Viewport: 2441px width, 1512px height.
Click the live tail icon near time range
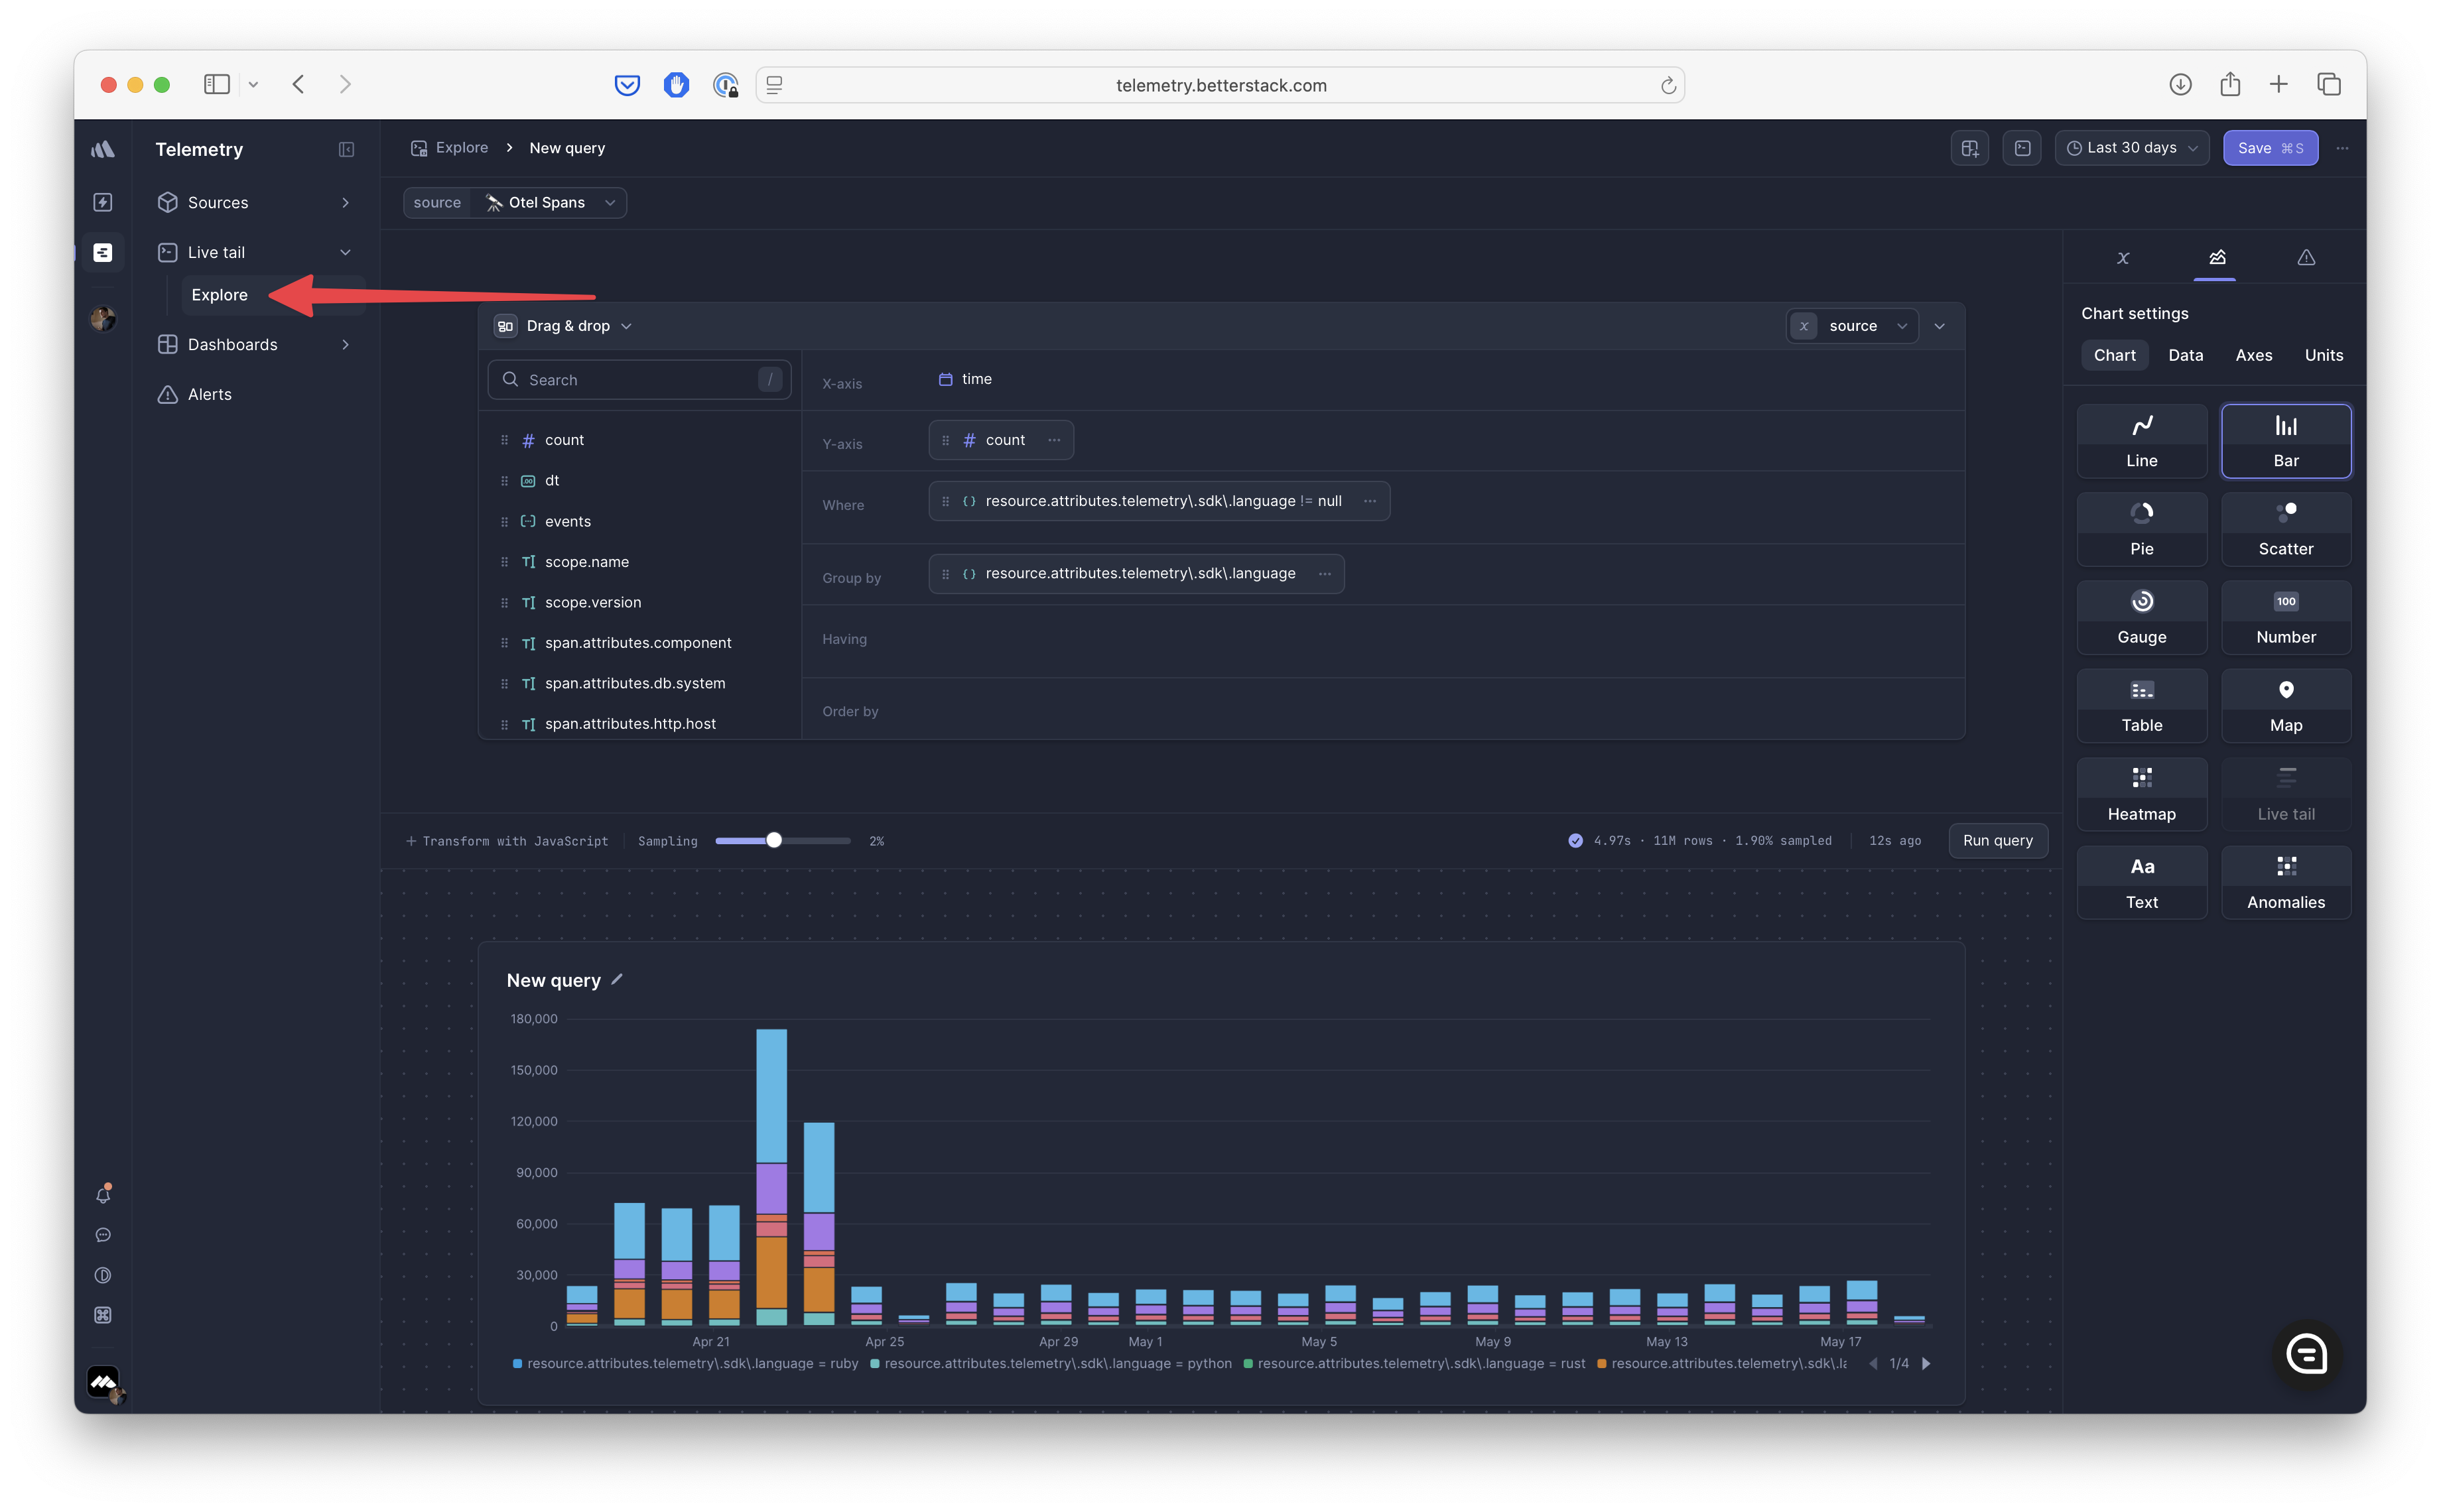[2022, 148]
